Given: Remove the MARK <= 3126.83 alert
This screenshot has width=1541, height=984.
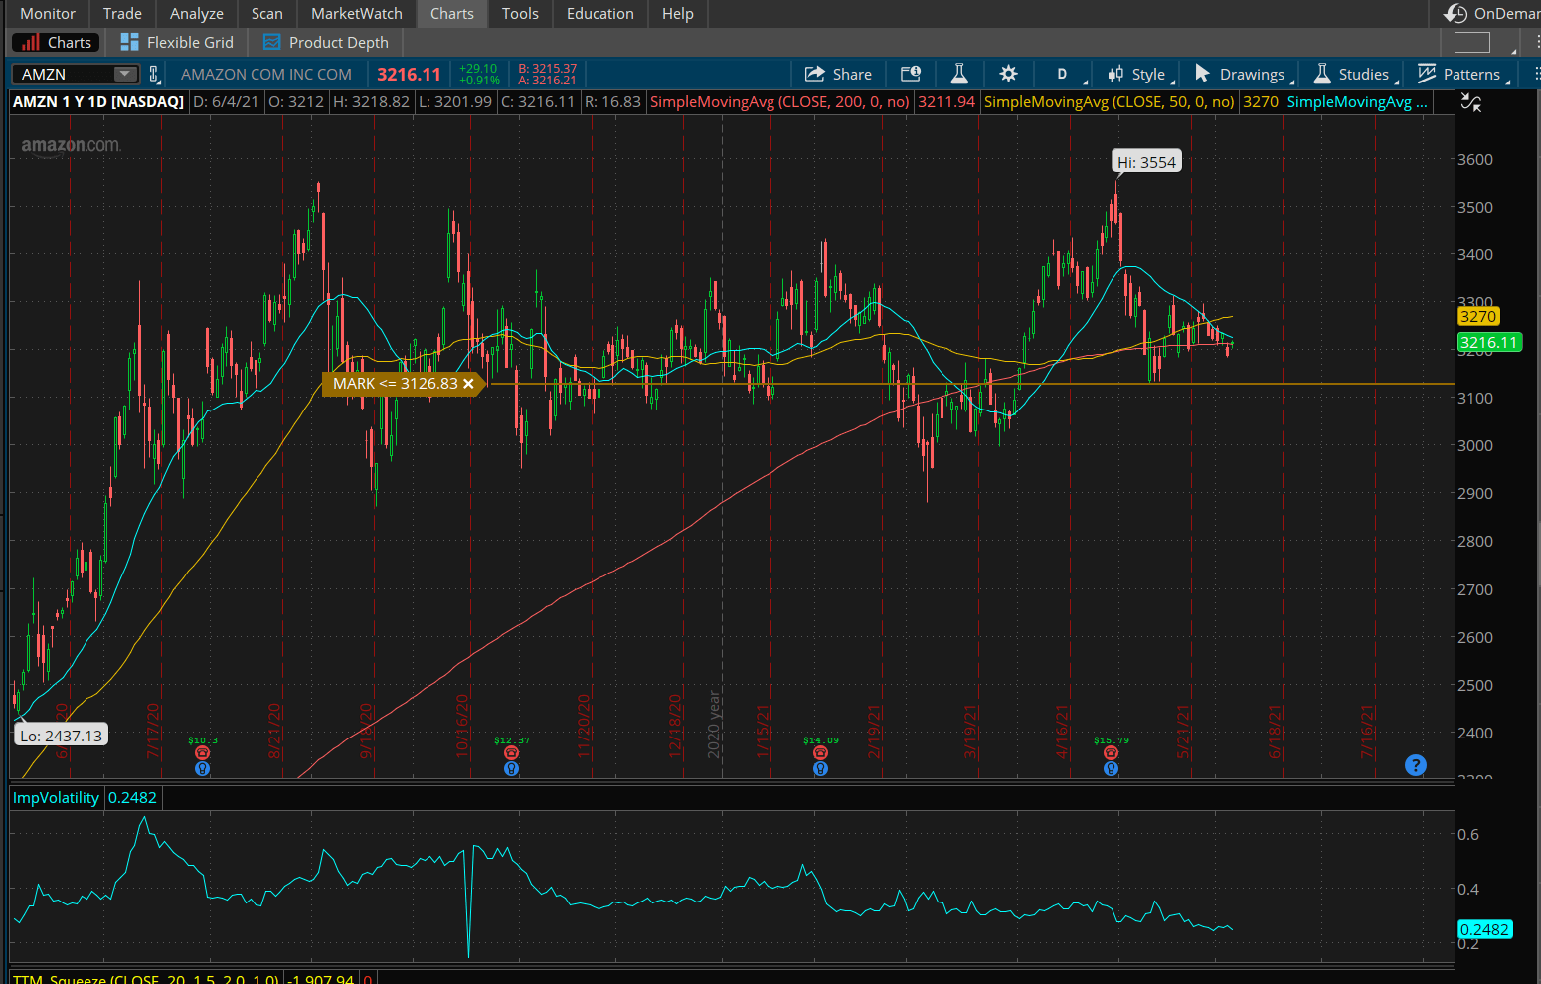Looking at the screenshot, I should click(x=468, y=384).
